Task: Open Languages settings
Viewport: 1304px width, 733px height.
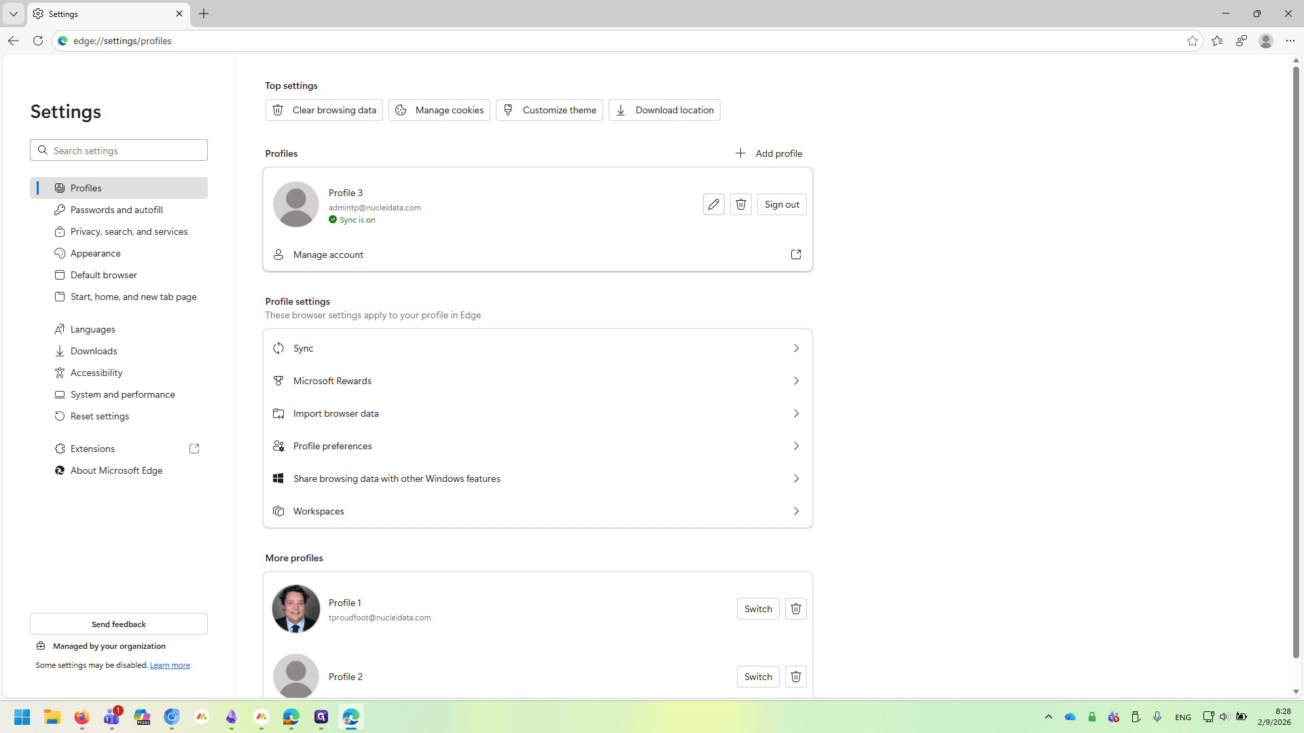Action: click(x=119, y=329)
